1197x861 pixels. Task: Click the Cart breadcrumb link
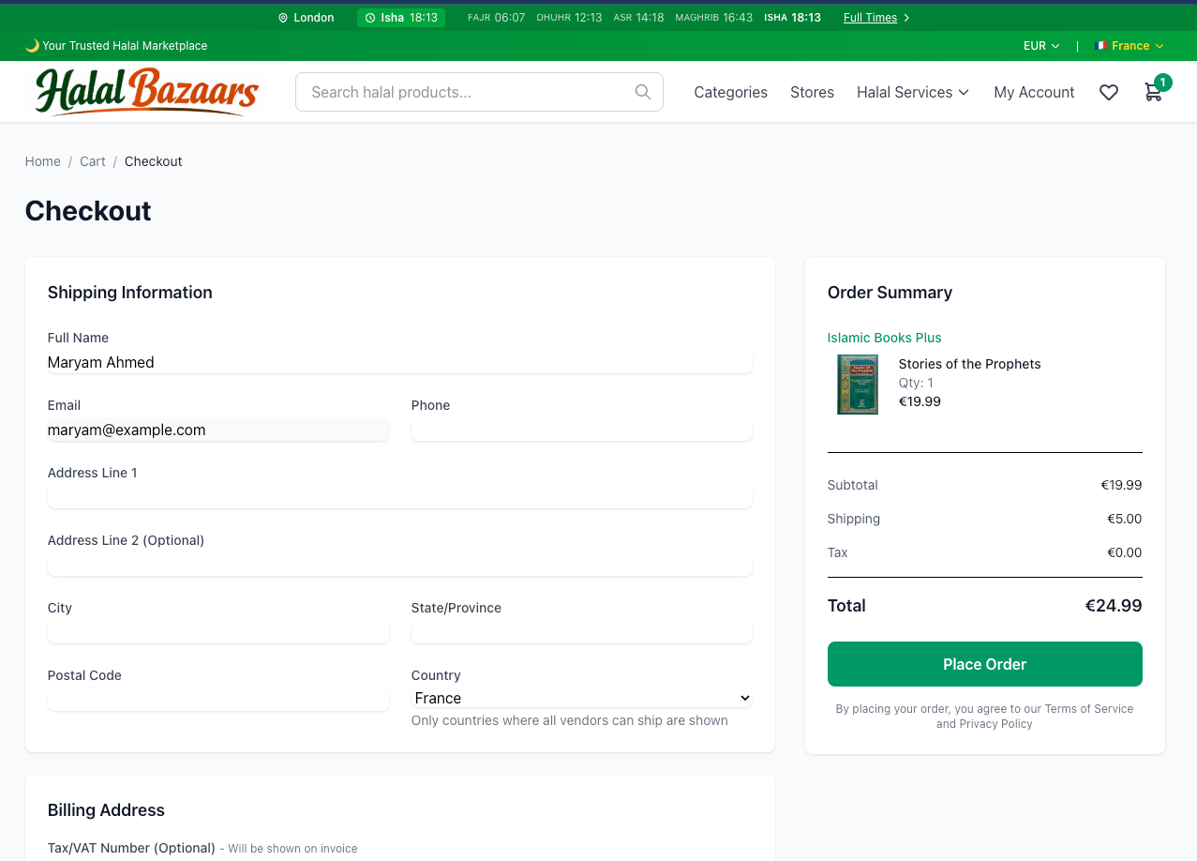pyautogui.click(x=93, y=161)
